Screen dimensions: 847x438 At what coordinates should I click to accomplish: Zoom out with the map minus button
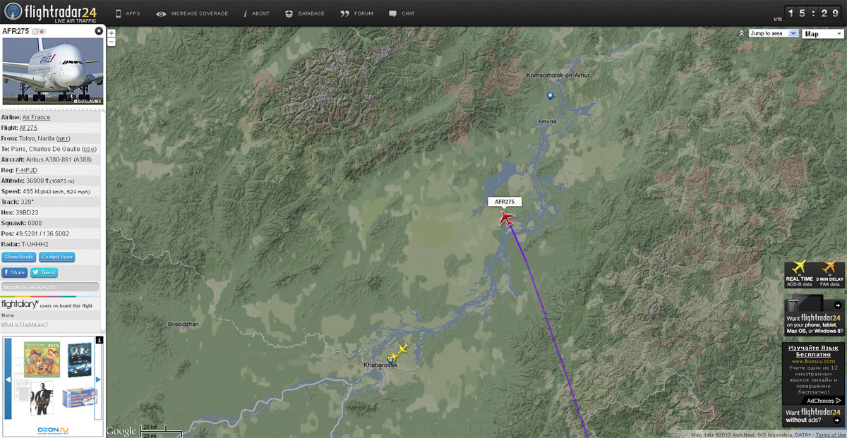112,42
